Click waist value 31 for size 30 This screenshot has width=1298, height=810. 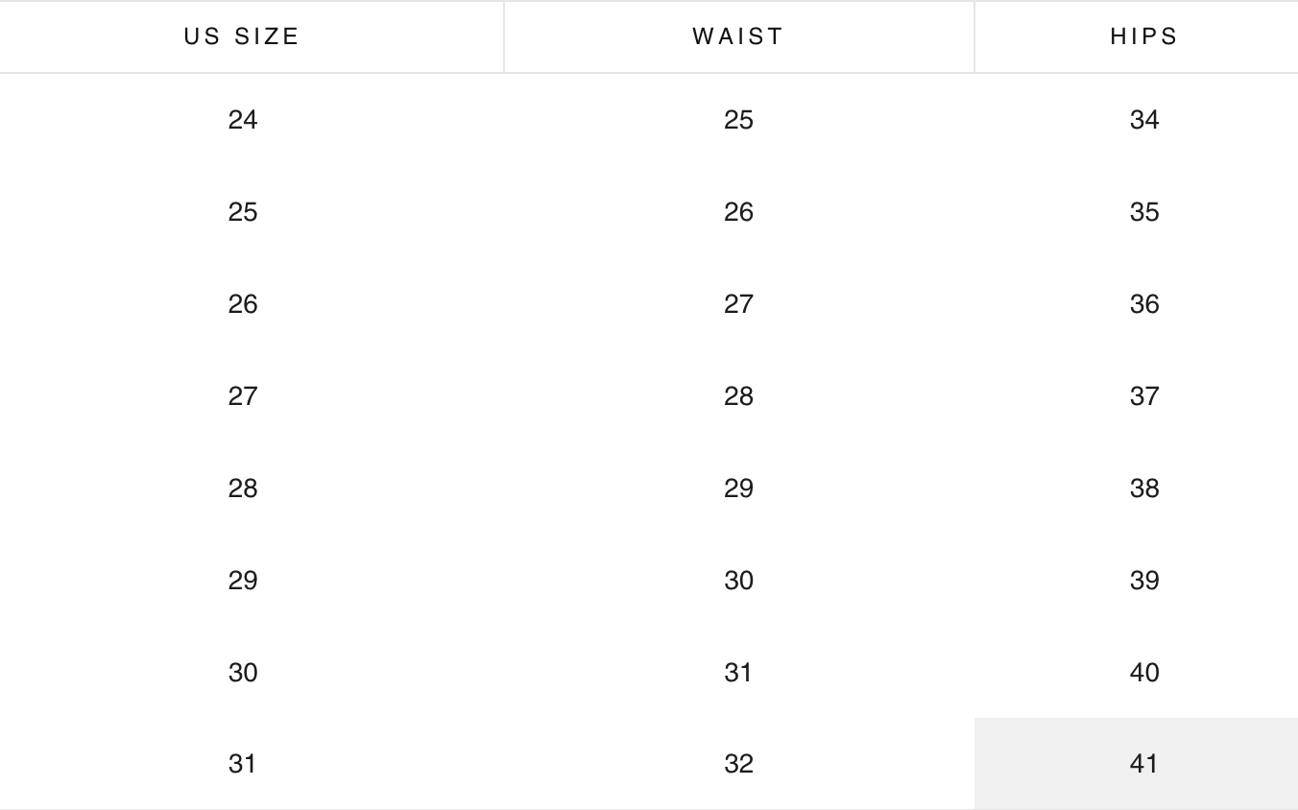[x=738, y=673]
